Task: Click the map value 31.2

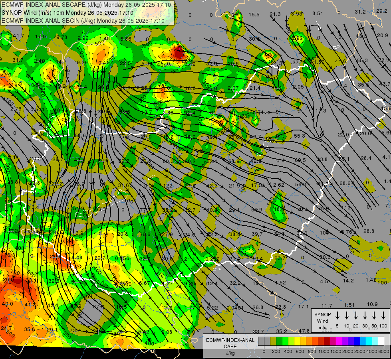Action: (360, 12)
